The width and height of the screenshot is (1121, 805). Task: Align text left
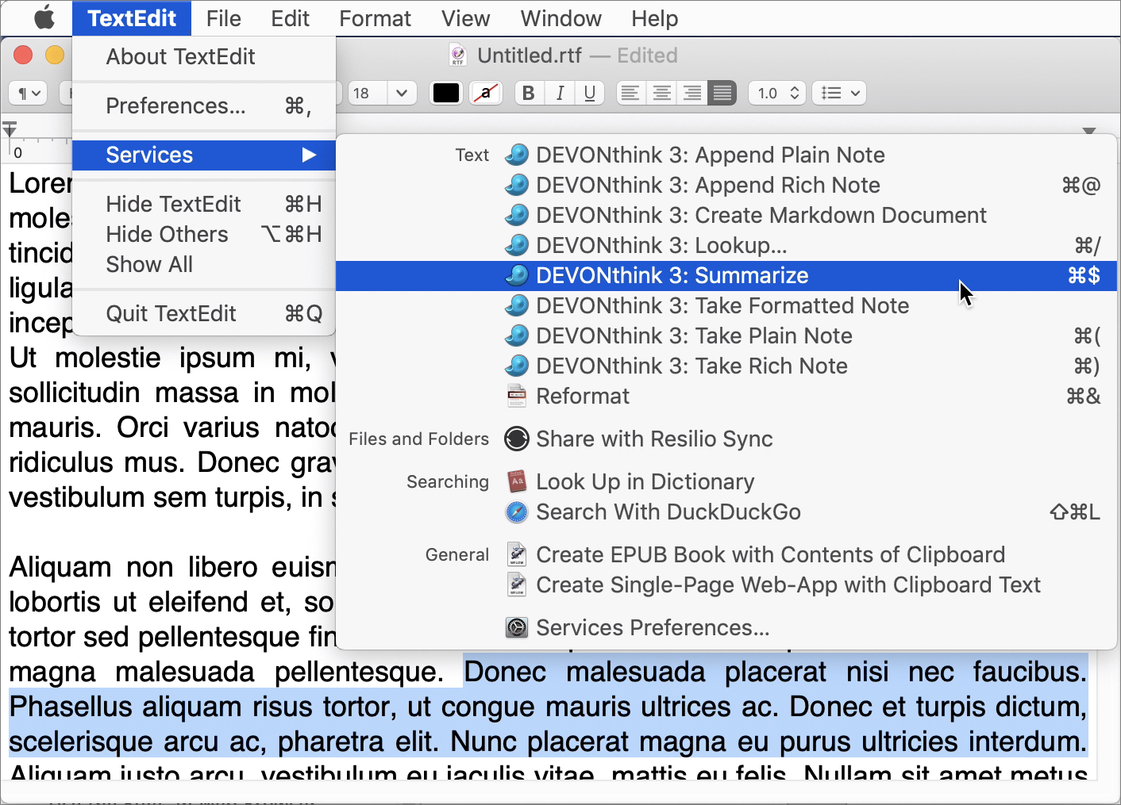(630, 93)
